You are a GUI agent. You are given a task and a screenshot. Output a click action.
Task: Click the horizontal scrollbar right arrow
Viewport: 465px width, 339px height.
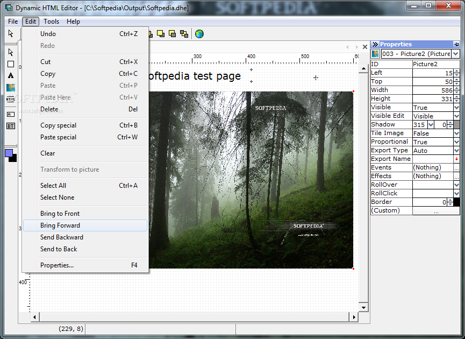[x=354, y=317]
